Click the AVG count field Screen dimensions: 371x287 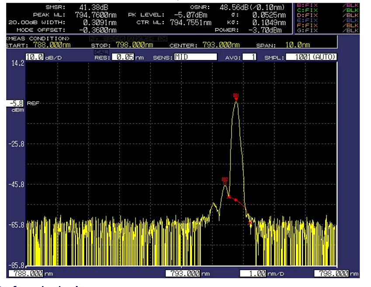tap(250, 57)
